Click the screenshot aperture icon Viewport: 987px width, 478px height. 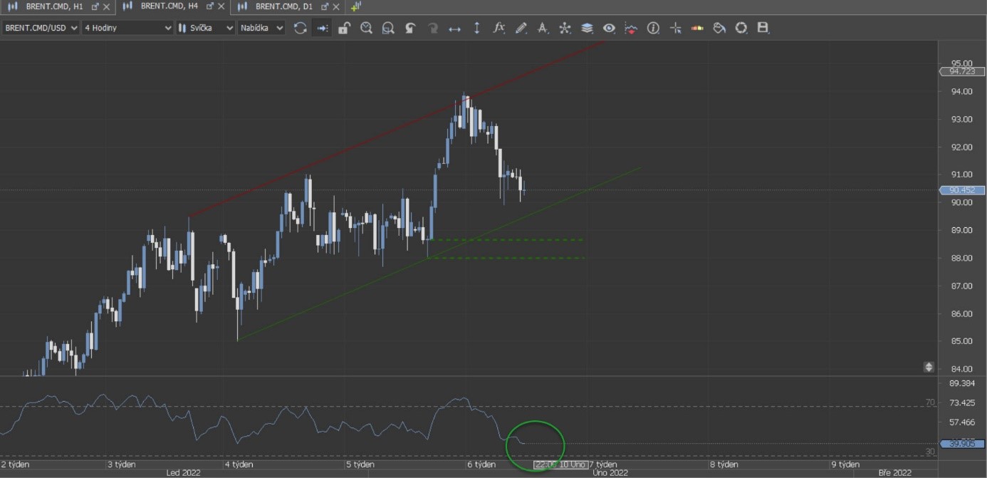click(x=741, y=28)
